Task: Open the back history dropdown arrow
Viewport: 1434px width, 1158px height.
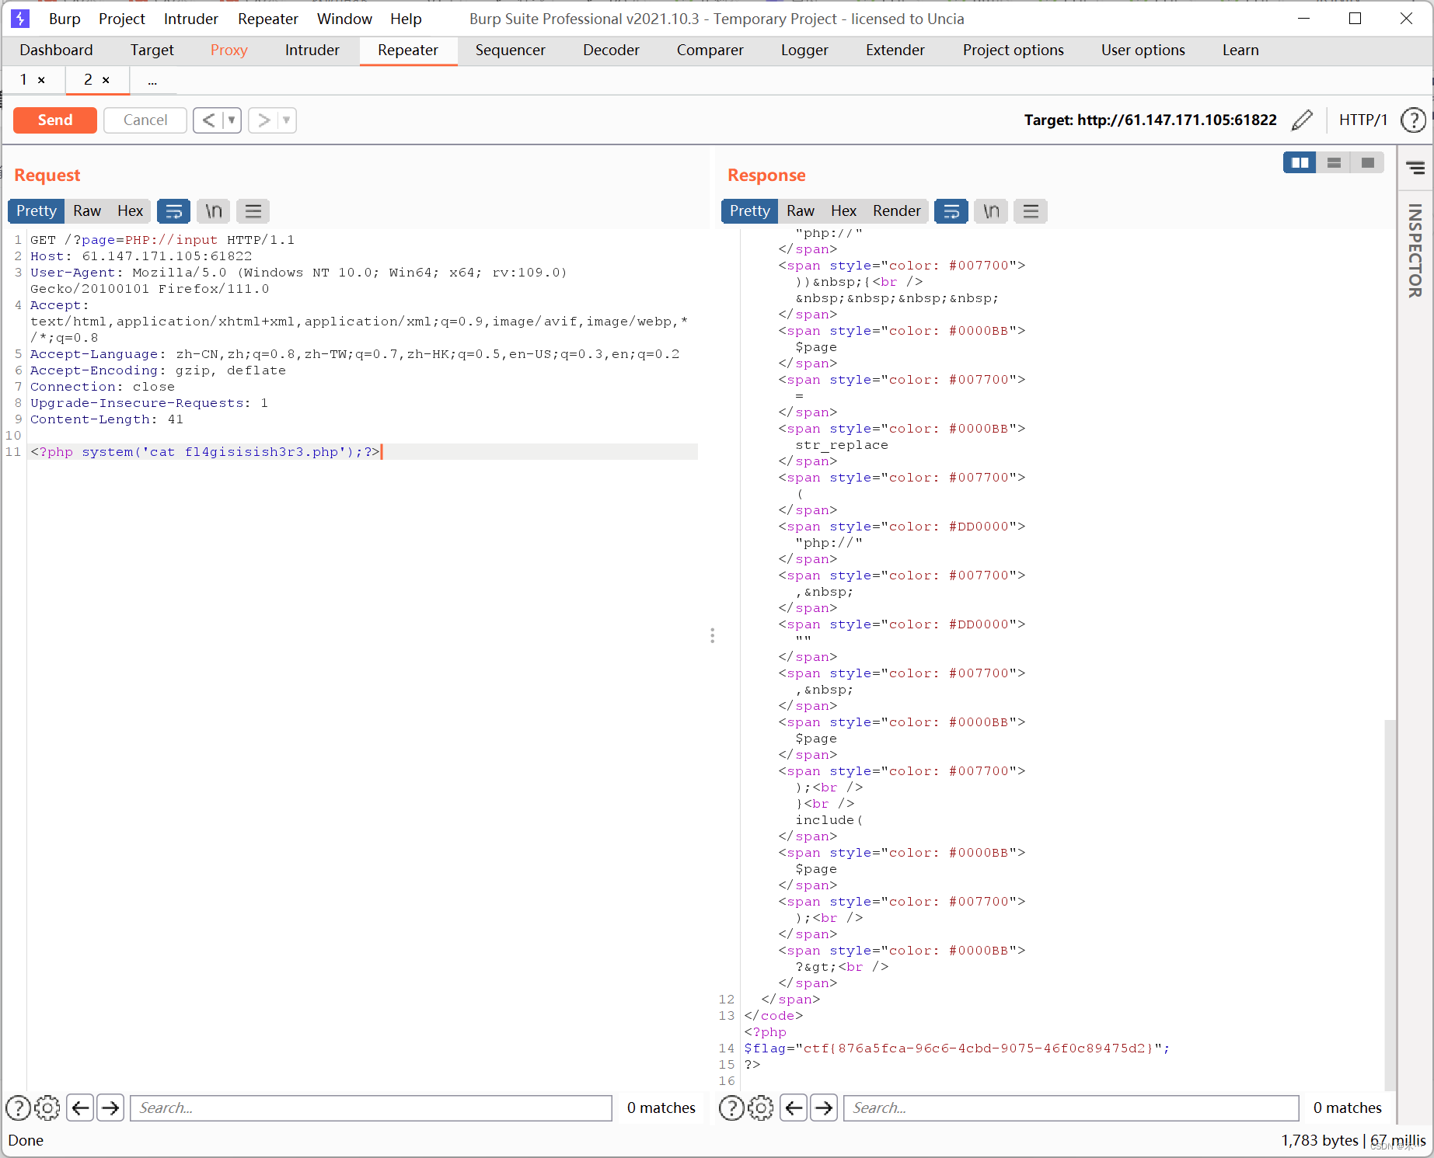Action: (x=232, y=120)
